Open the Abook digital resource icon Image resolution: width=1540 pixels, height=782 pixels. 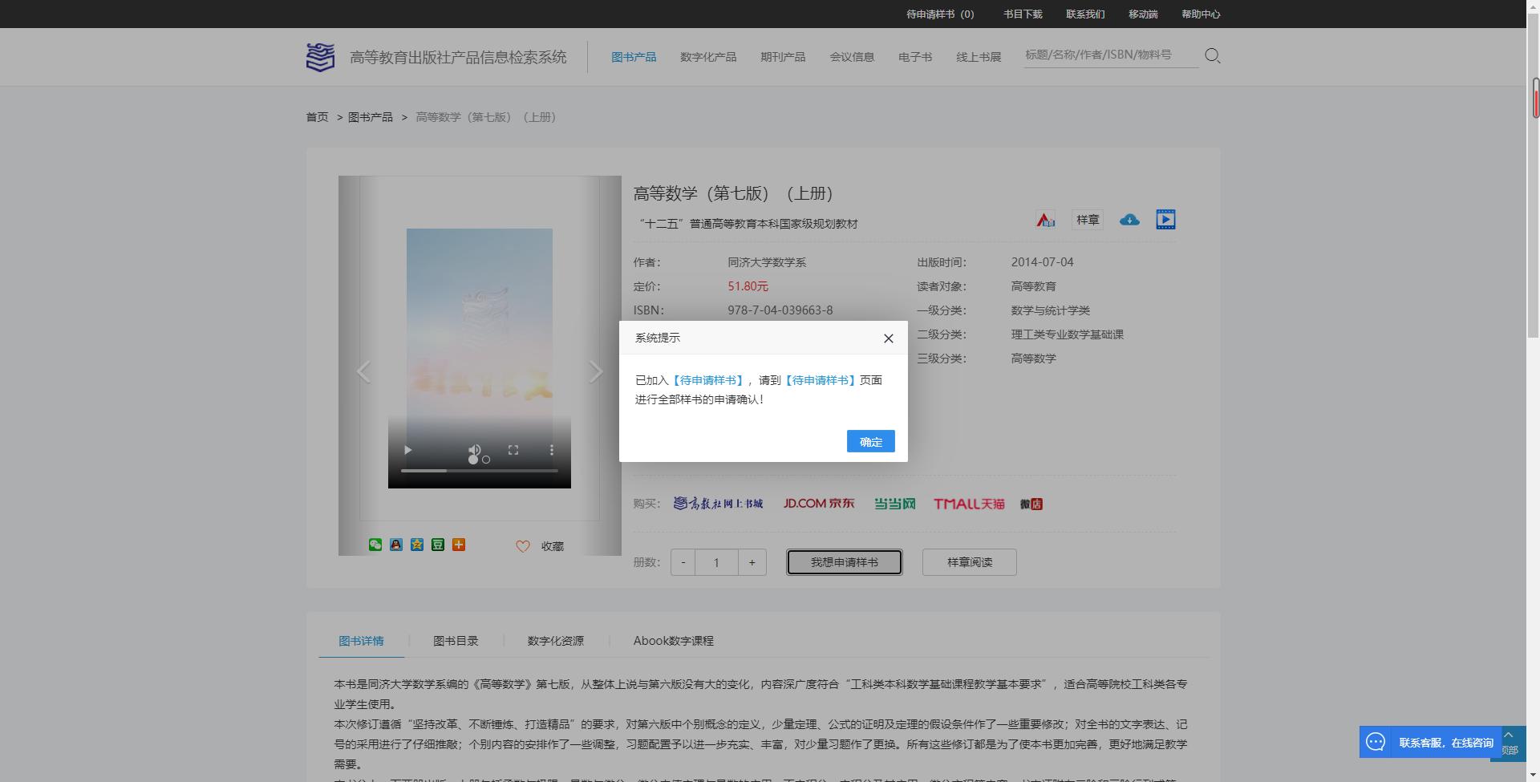pos(1046,219)
